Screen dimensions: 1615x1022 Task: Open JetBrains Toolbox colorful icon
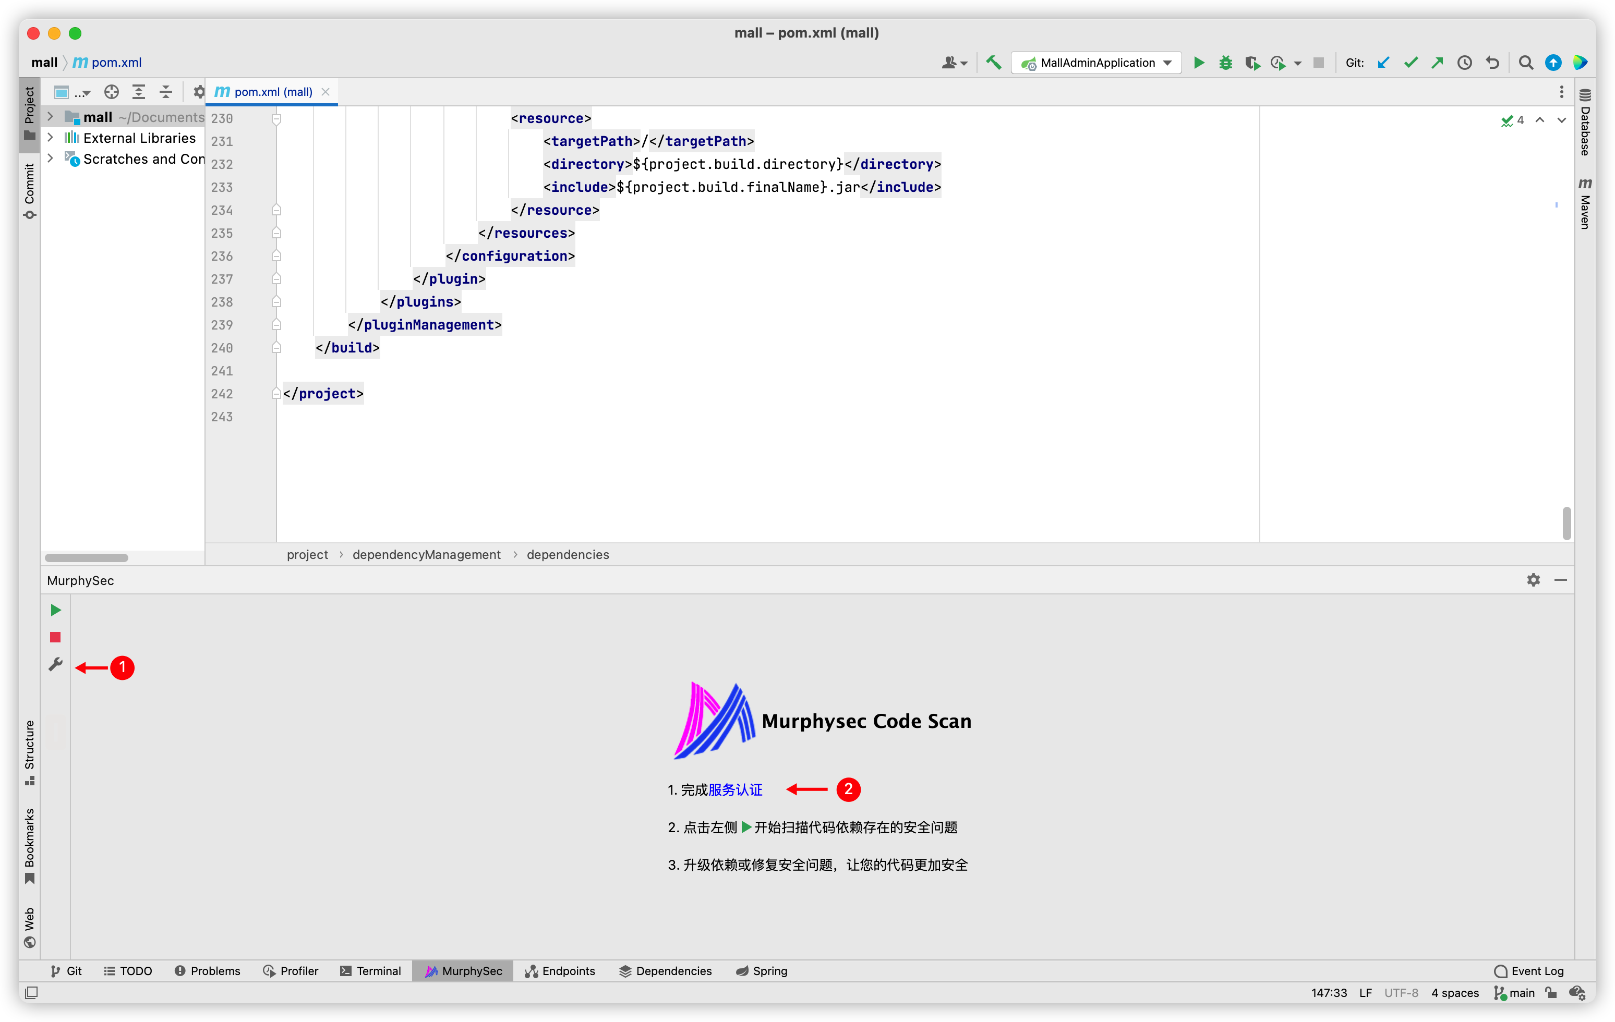pyautogui.click(x=1580, y=63)
